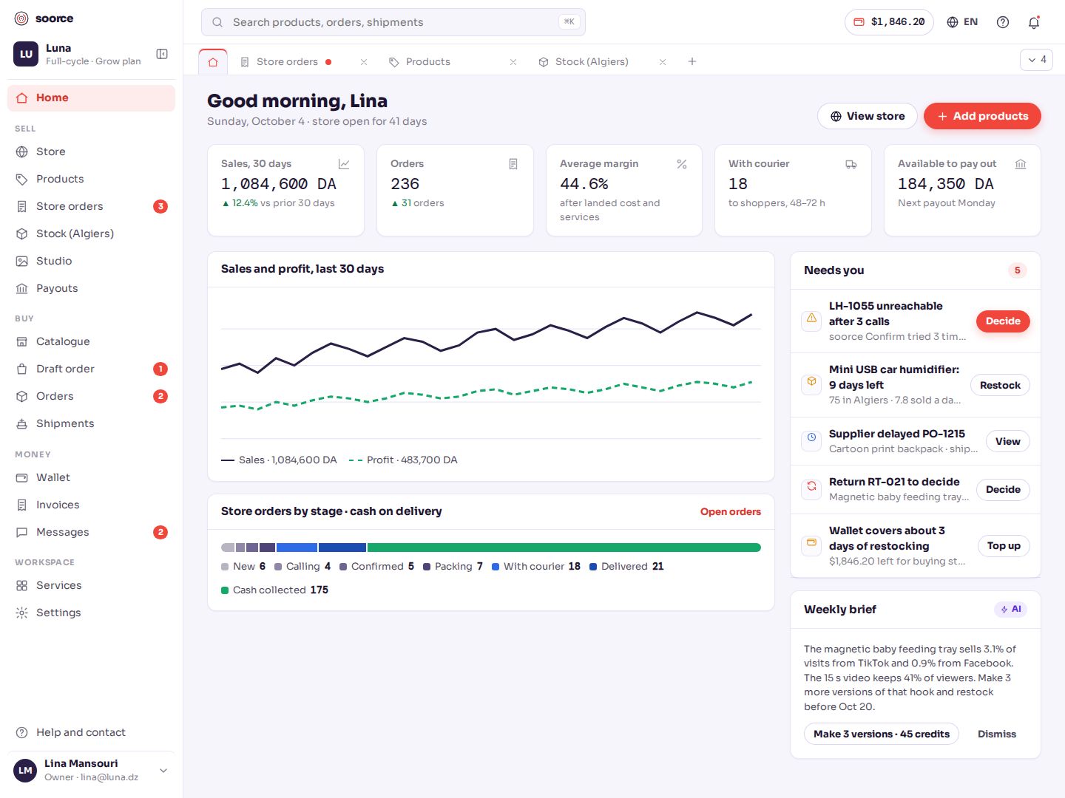Viewport: 1065px width, 798px height.
Task: Open the help circle icon in top bar
Action: (x=1003, y=22)
